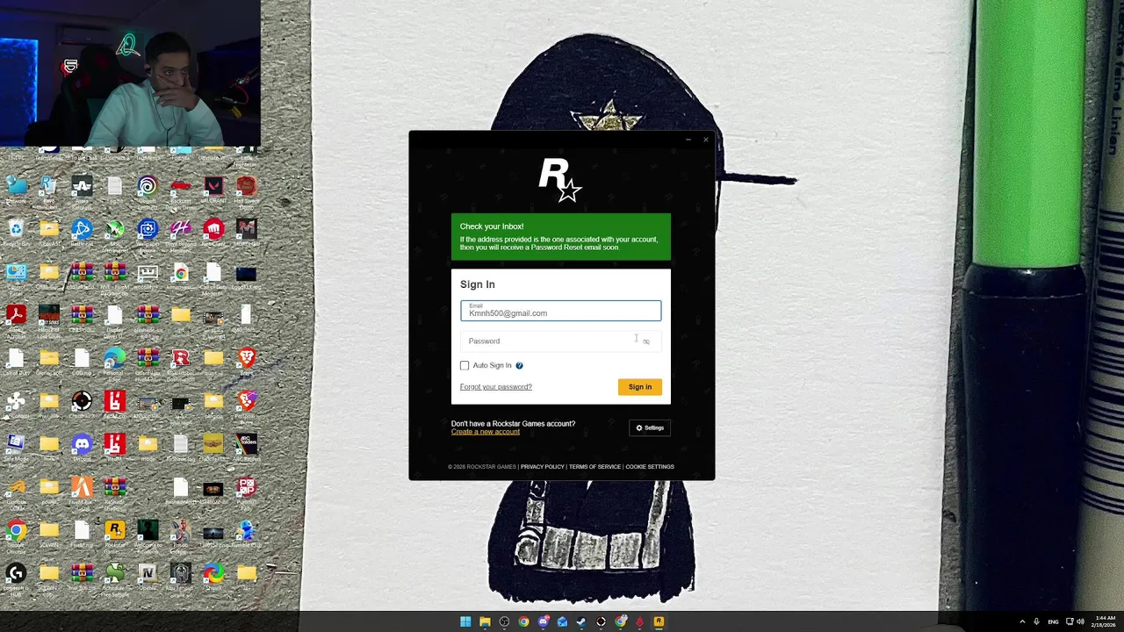Image resolution: width=1124 pixels, height=632 pixels.
Task: Select the ARC Raiders desktop icon
Action: click(247, 448)
